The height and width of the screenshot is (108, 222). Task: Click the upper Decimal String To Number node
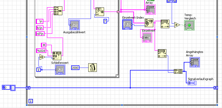pyautogui.click(x=165, y=24)
